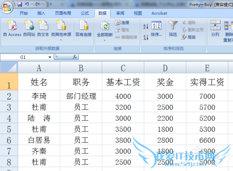Switch to the 视图 tab
This screenshot has height=171, width=233.
[x=138, y=13]
